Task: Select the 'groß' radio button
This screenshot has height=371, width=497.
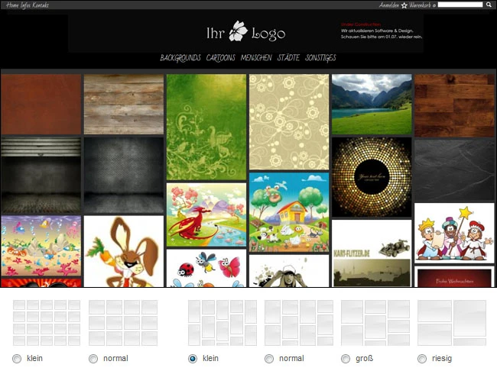Action: (346, 359)
